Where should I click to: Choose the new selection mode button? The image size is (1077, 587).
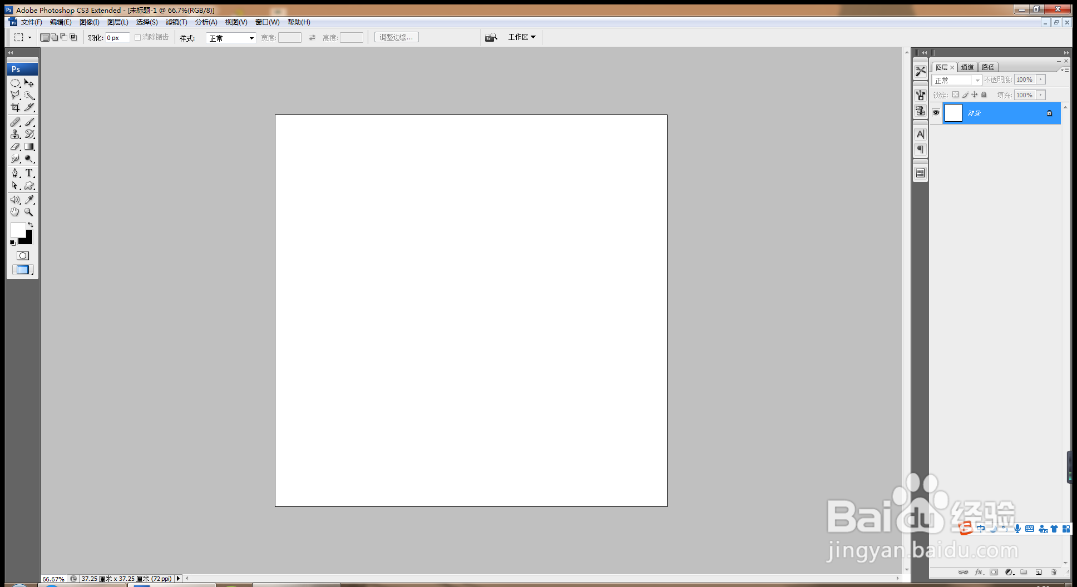[45, 37]
